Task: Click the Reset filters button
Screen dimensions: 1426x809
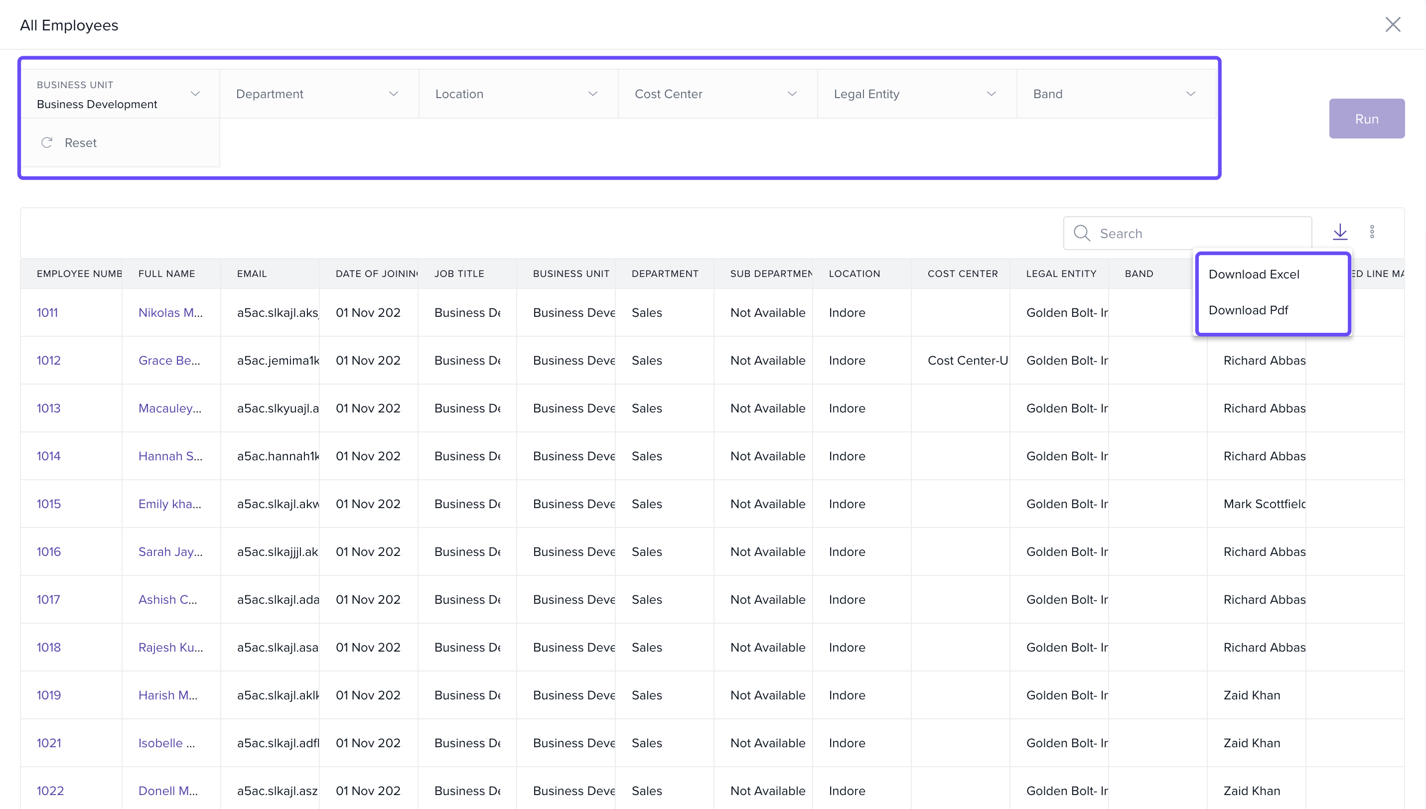Action: point(81,143)
